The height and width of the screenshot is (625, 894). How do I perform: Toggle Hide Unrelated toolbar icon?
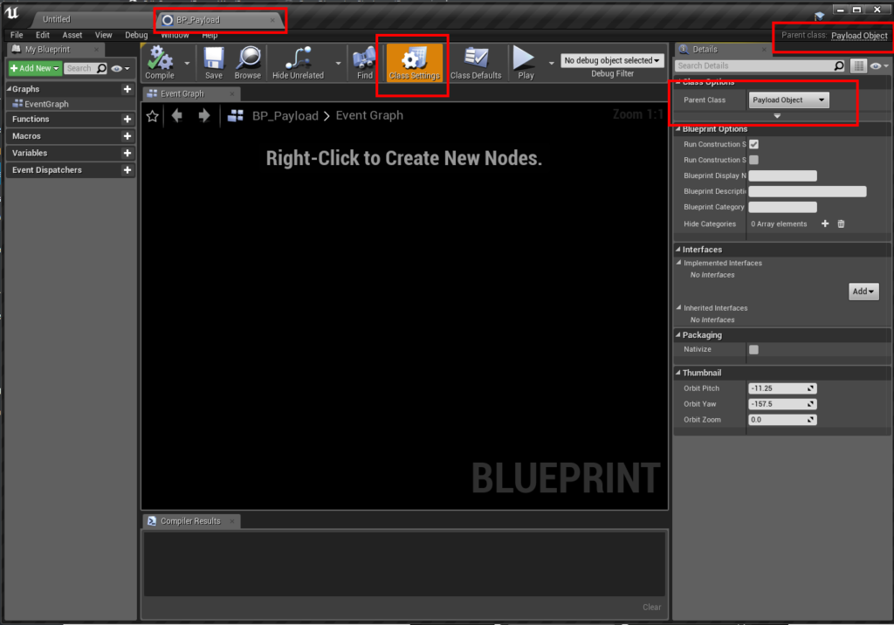(299, 62)
